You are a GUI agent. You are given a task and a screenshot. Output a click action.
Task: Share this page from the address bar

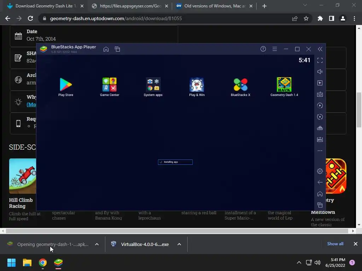[x=295, y=18]
